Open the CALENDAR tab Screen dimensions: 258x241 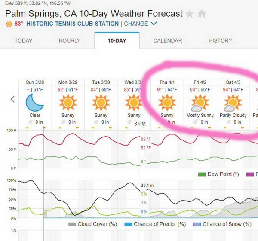168,40
